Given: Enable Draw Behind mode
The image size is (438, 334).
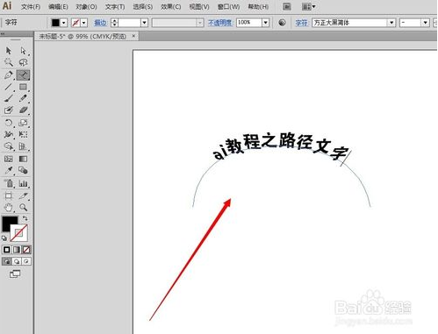Looking at the screenshot, I should pos(17,261).
